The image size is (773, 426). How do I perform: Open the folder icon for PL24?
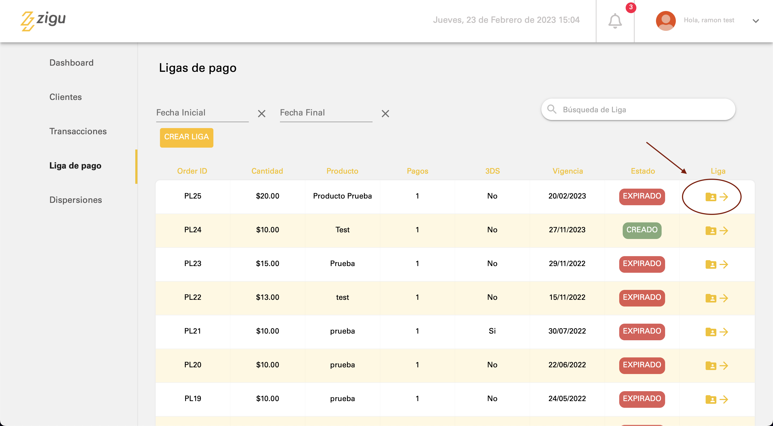point(710,231)
